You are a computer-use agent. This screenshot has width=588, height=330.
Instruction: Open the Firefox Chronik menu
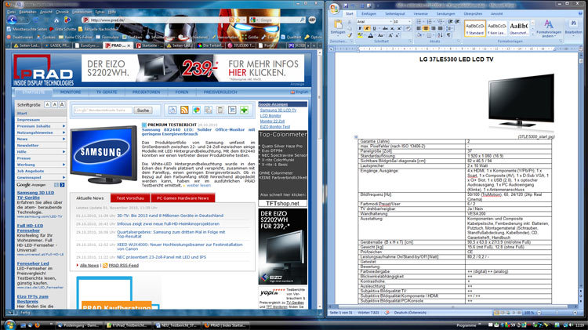[62, 12]
